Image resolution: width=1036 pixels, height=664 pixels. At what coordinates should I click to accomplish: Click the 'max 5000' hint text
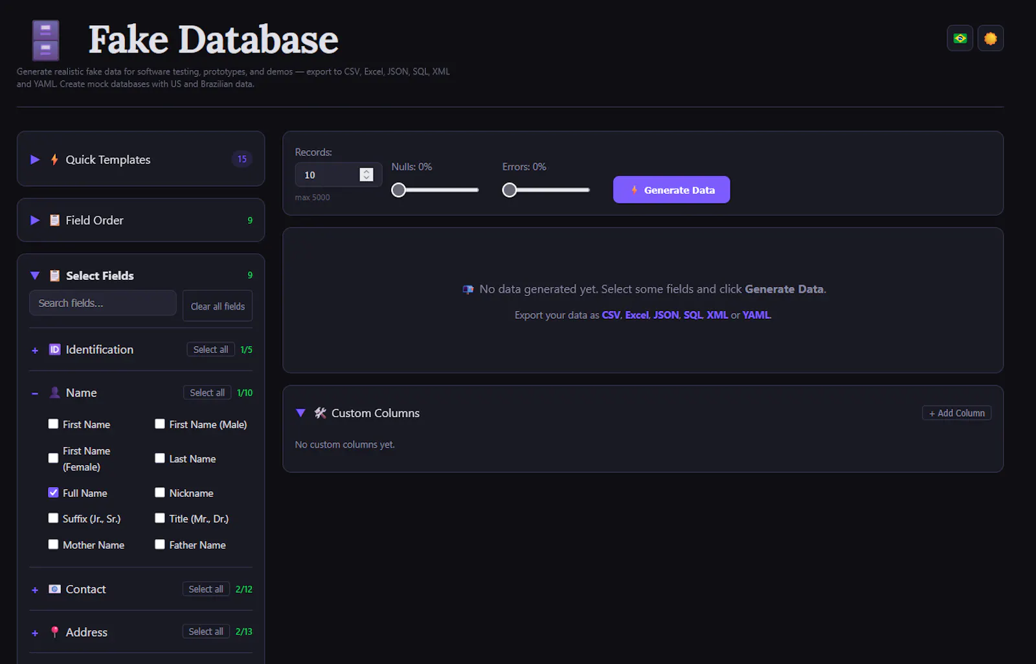pos(312,198)
